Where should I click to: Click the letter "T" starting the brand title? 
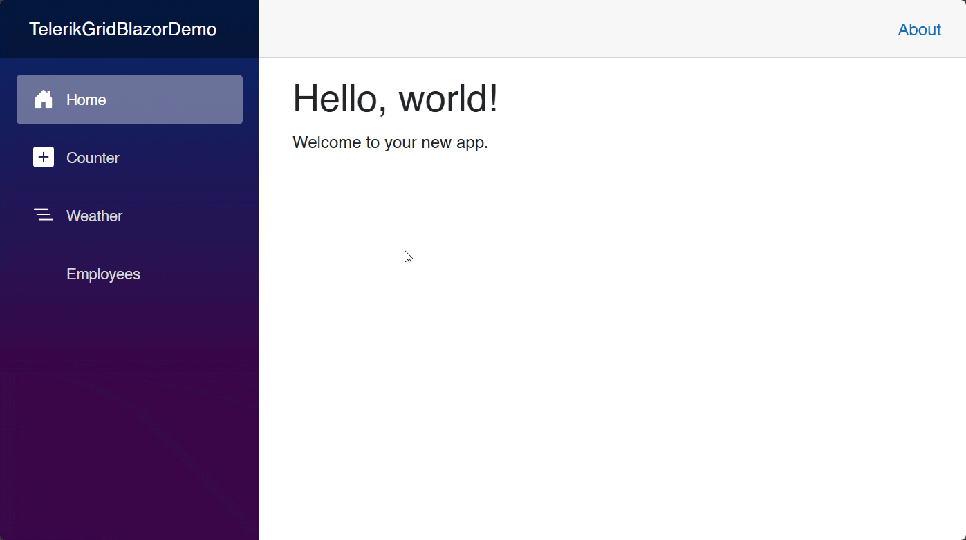(33, 30)
